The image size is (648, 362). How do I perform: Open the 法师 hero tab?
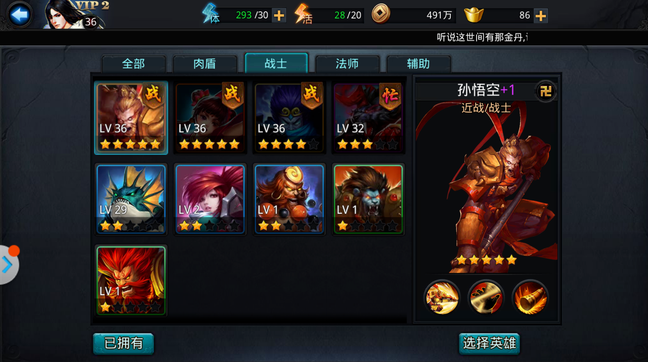[347, 64]
